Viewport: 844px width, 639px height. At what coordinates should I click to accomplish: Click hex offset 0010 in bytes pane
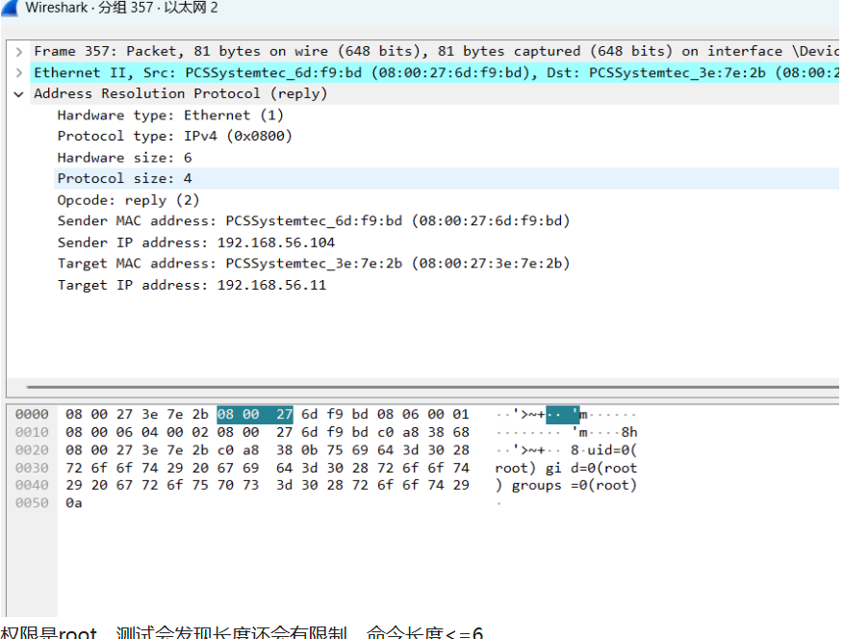[x=32, y=432]
